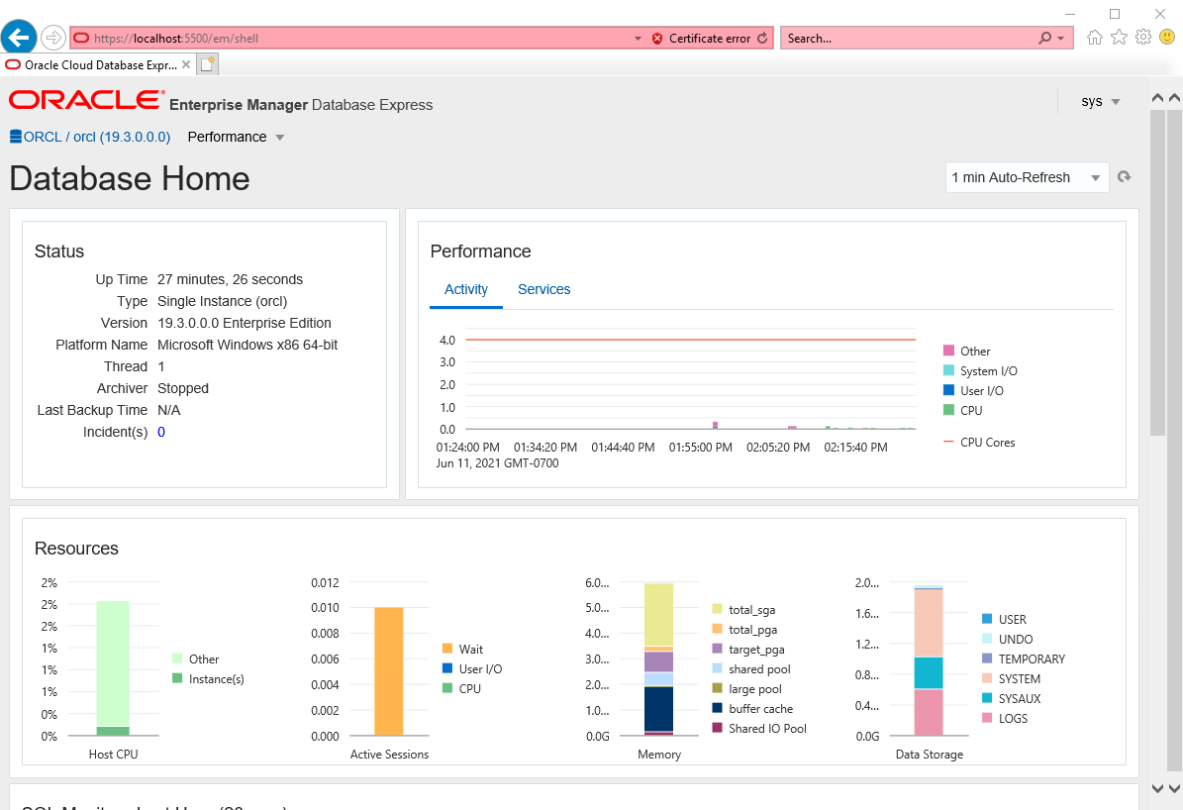This screenshot has width=1183, height=810.
Task: Open Enterprise Manager settings via the gear icon
Action: click(x=1143, y=37)
